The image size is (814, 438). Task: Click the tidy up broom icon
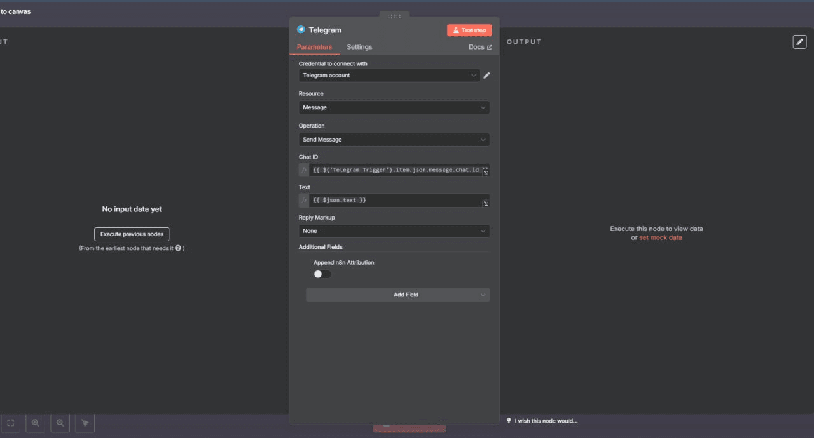tap(85, 423)
